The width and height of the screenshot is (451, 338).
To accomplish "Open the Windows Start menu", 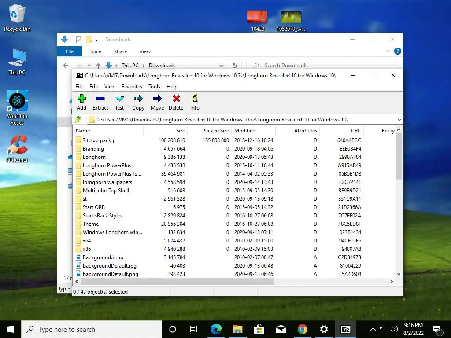I will point(11,329).
